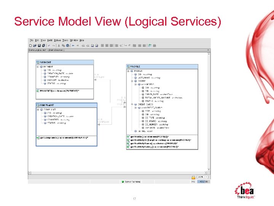Select the DemoLogical.md document tab
Screen dimensions: 274x206
47,50
